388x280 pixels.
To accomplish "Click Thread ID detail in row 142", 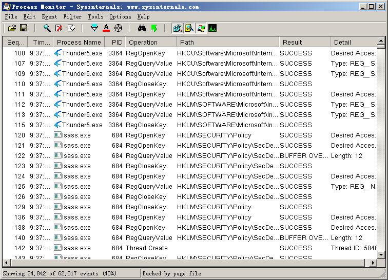I will (x=354, y=248).
